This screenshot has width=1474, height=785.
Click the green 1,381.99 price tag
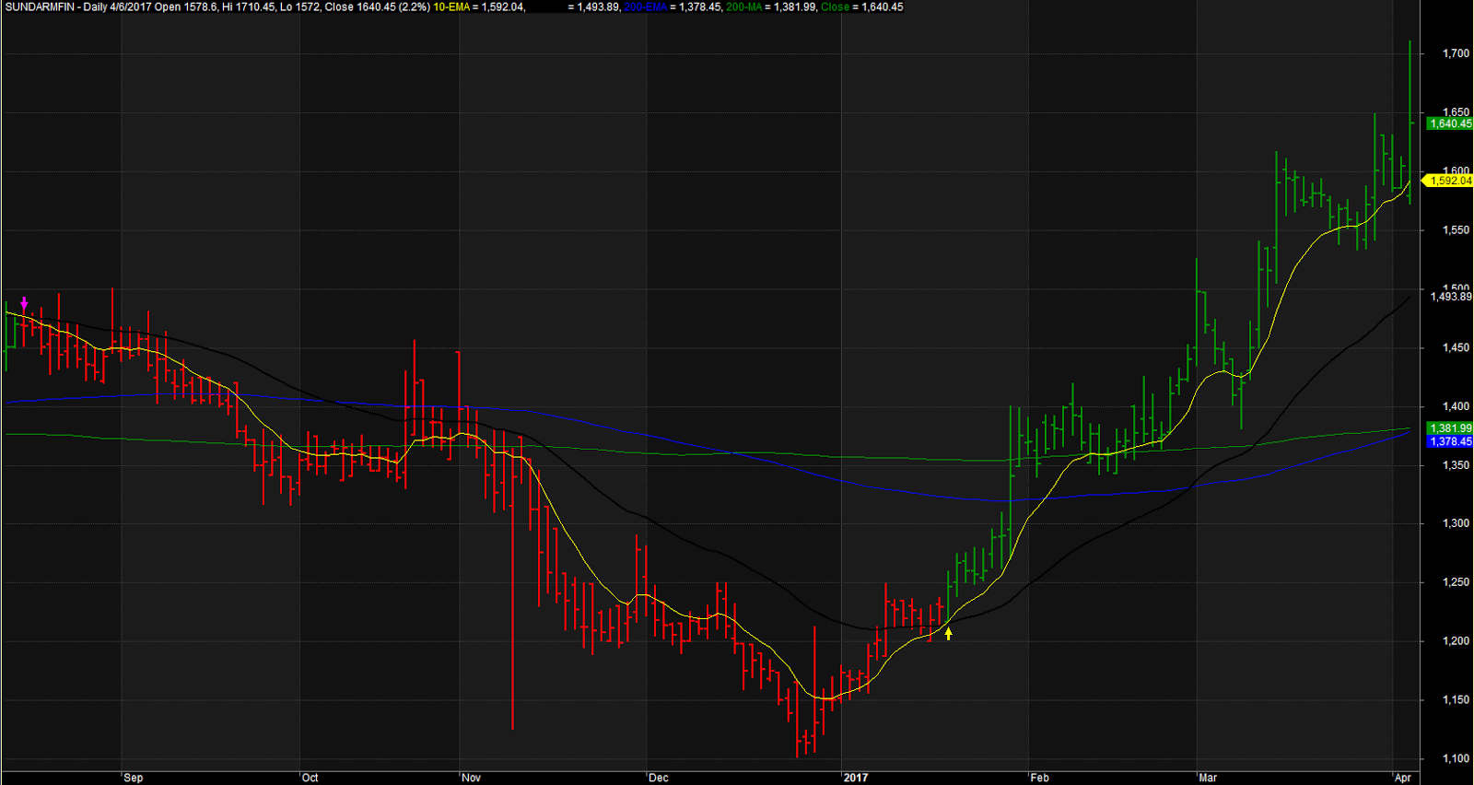coord(1450,428)
